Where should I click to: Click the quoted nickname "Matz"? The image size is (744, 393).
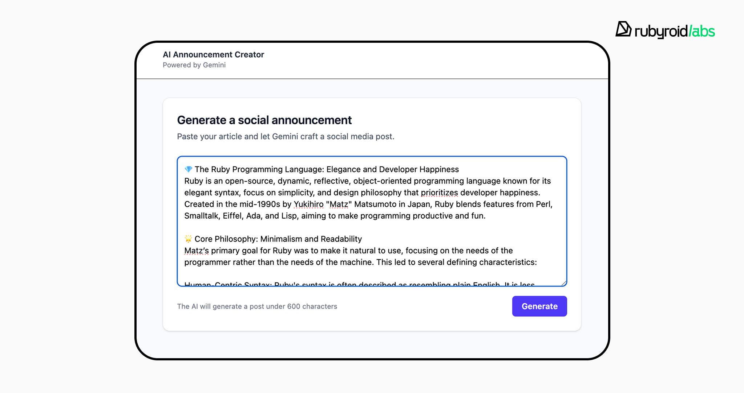tap(339, 204)
